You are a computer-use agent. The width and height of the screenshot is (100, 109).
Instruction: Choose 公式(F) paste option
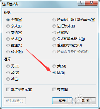pyautogui.click(x=14, y=26)
